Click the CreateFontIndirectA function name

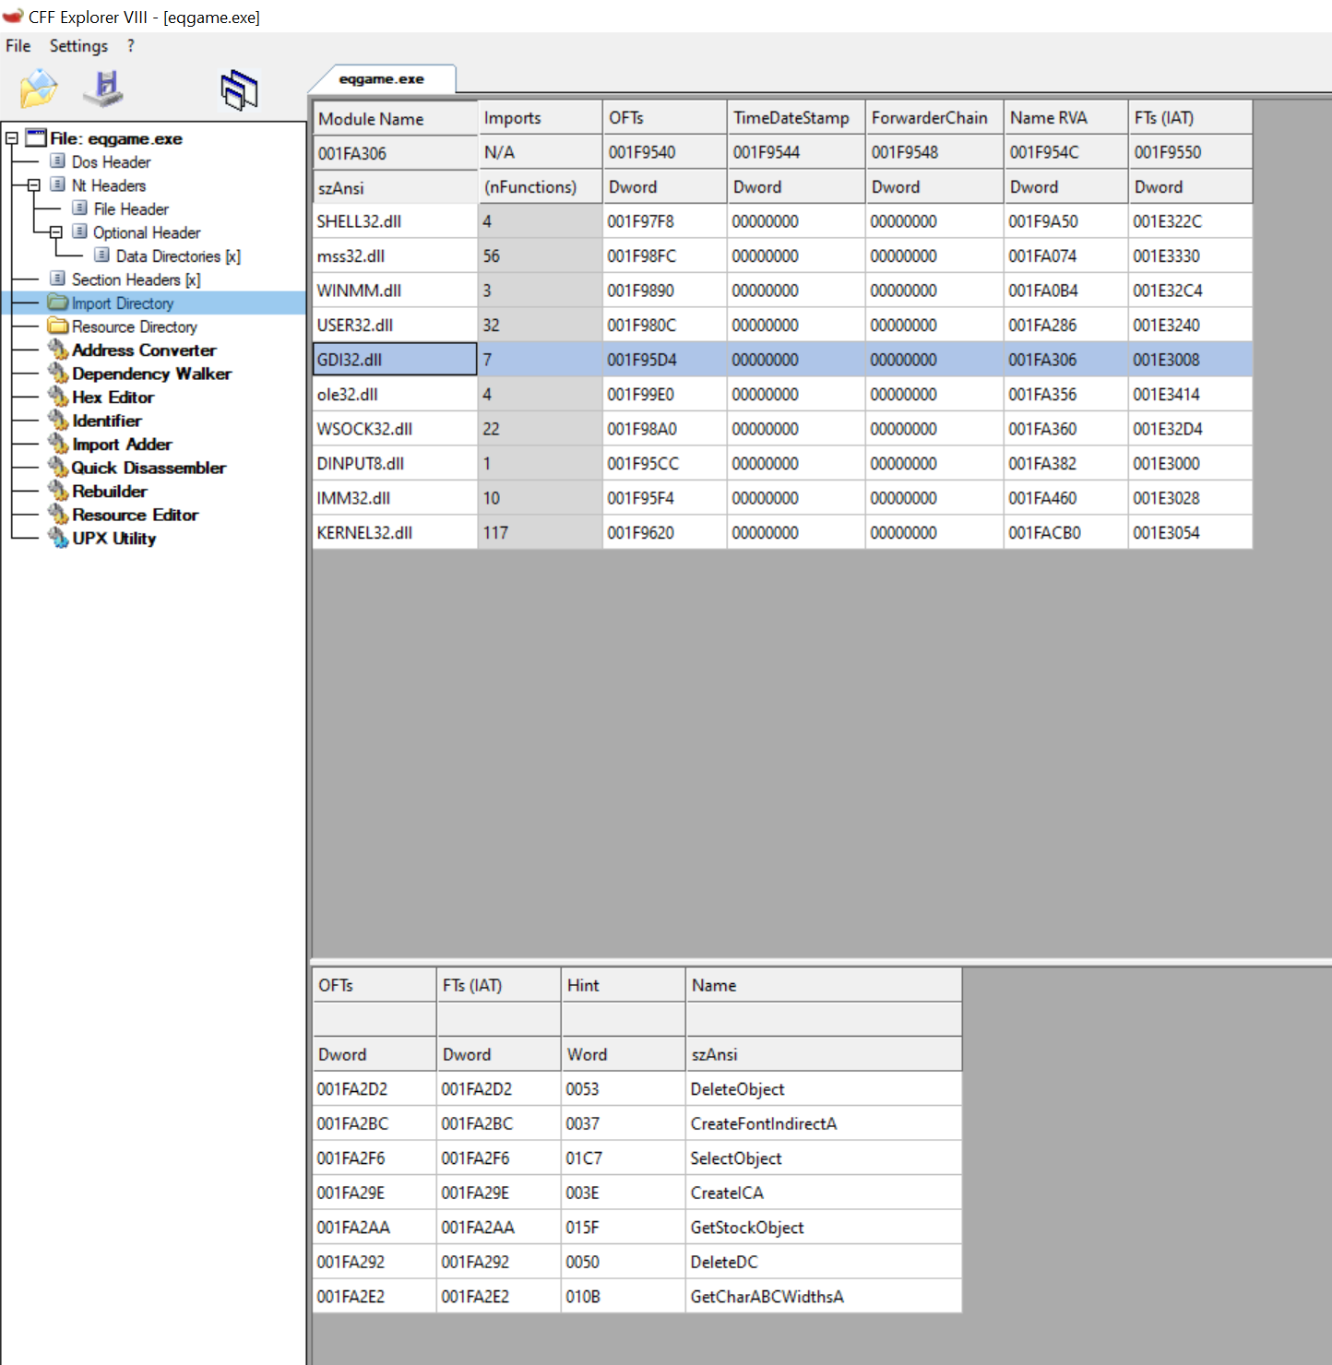763,1124
